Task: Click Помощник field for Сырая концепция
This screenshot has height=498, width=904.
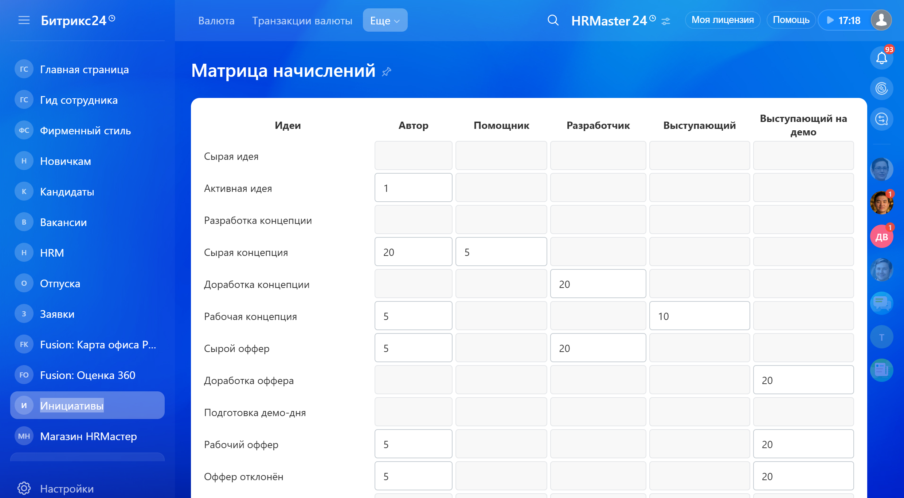Action: [x=501, y=252]
